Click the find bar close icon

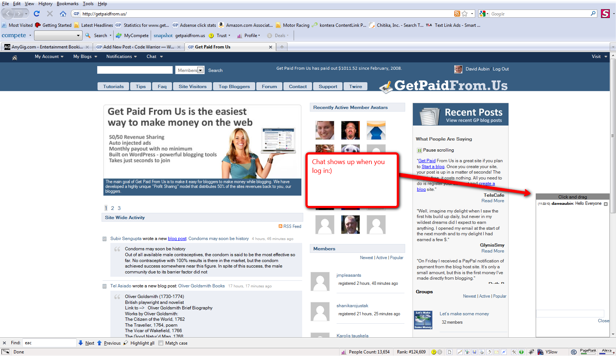[4, 343]
